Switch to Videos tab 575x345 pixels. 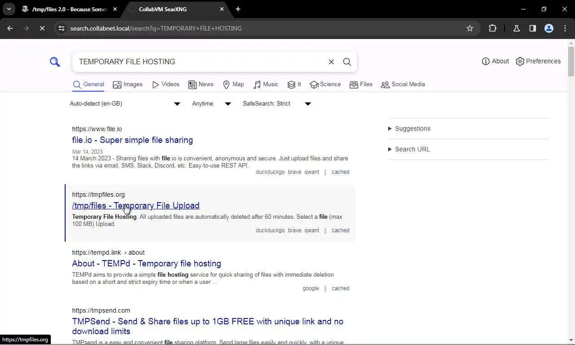pyautogui.click(x=166, y=84)
